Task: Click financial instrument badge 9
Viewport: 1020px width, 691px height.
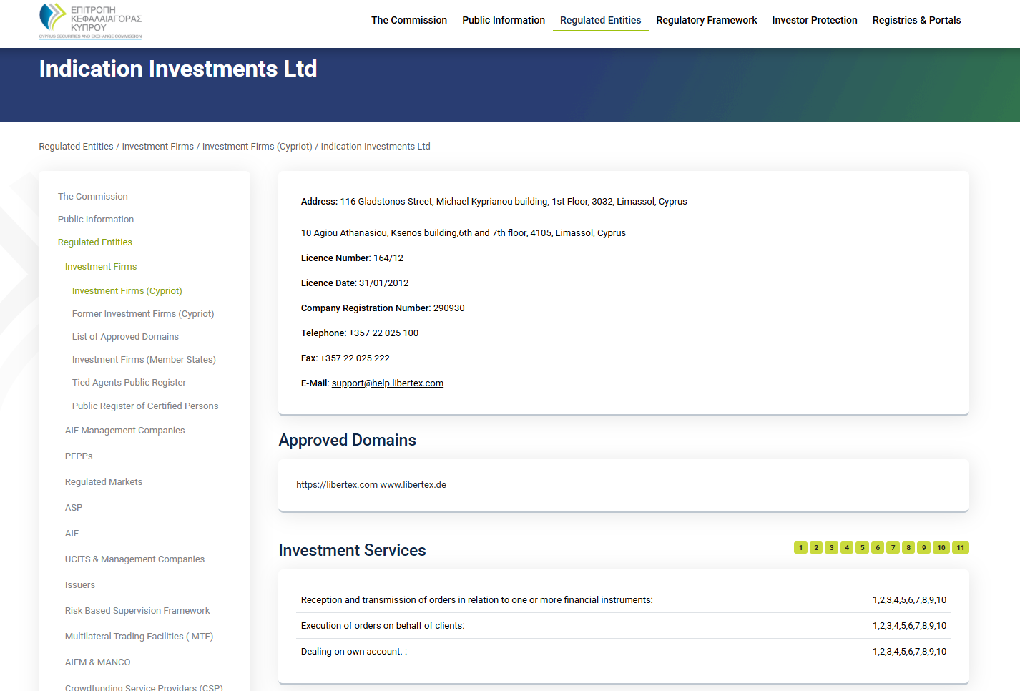Action: (x=924, y=548)
